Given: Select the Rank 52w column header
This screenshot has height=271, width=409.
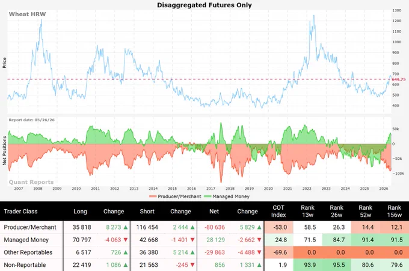Looking at the screenshot, I should pos(366,212).
